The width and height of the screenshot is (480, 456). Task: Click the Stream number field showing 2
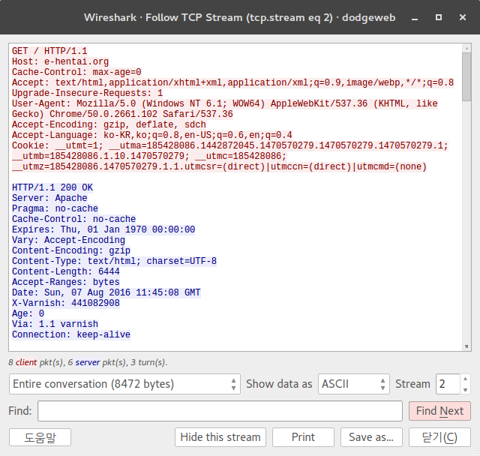448,384
